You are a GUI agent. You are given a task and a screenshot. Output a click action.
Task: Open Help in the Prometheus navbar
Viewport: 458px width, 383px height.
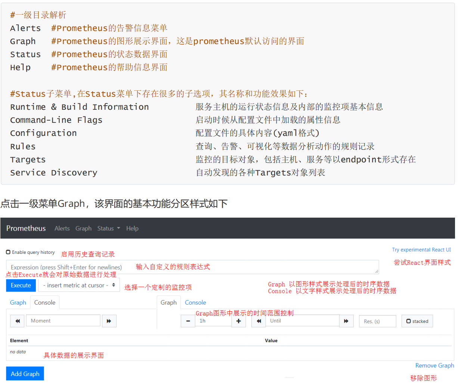[132, 228]
